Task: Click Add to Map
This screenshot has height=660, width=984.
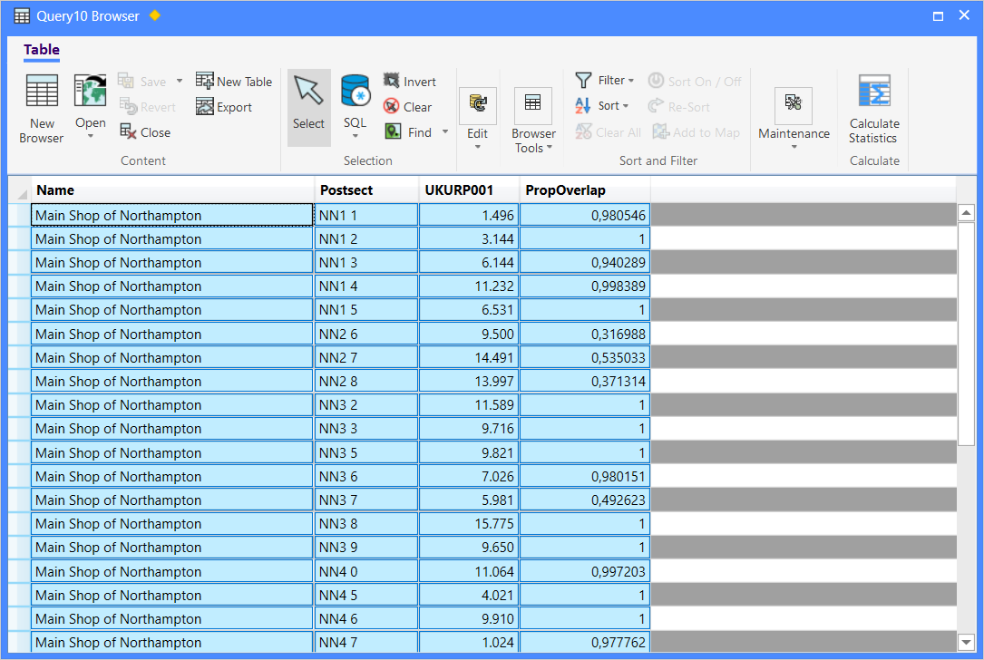Action: pos(696,131)
